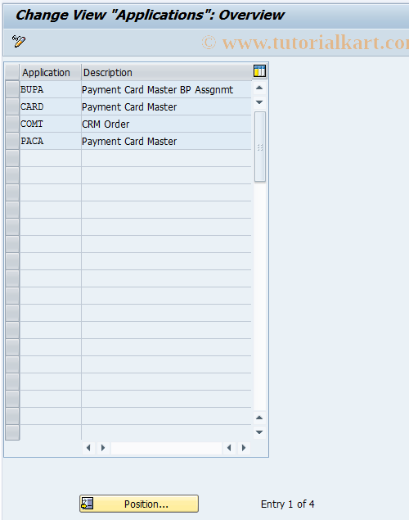Viewport: 409px width, 520px height.
Task: Select the COMT application cell
Action: click(51, 124)
